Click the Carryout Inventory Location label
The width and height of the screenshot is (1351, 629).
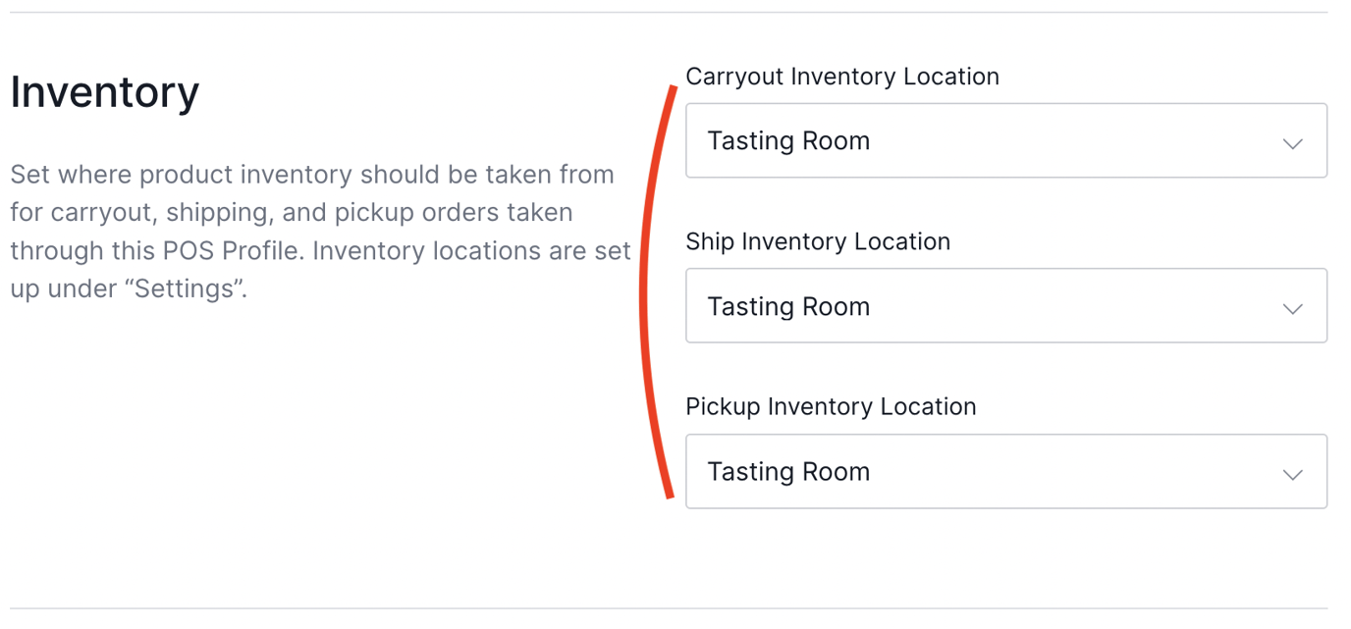pyautogui.click(x=842, y=77)
